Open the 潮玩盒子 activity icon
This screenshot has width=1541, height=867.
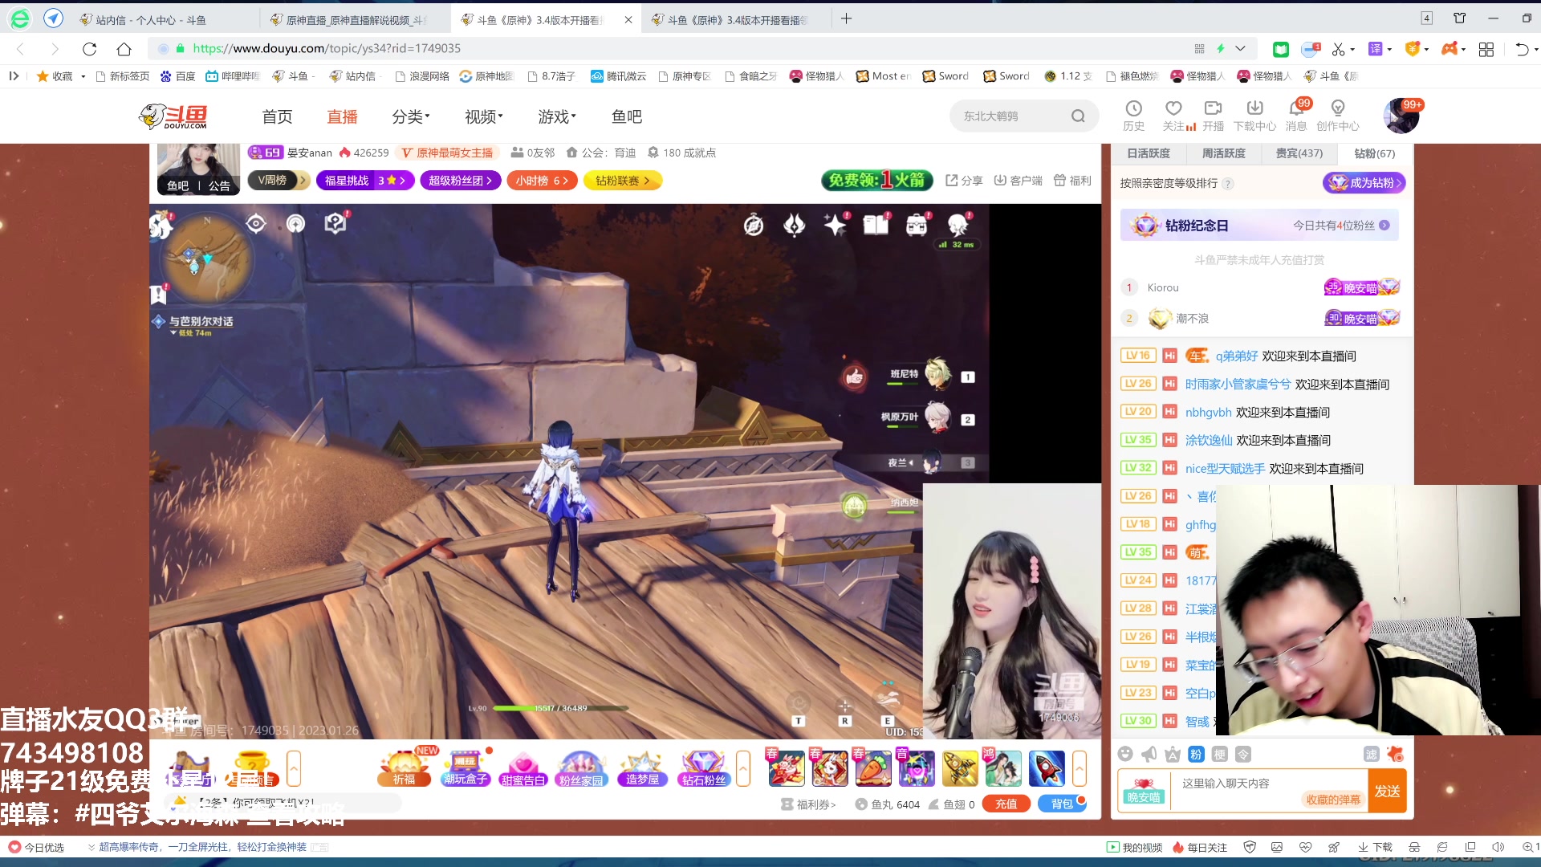[x=466, y=768]
